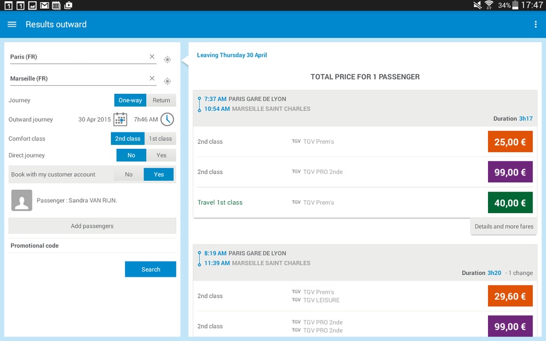Choose 2nd class comfort
Screen dimensions: 546x341
coord(128,139)
